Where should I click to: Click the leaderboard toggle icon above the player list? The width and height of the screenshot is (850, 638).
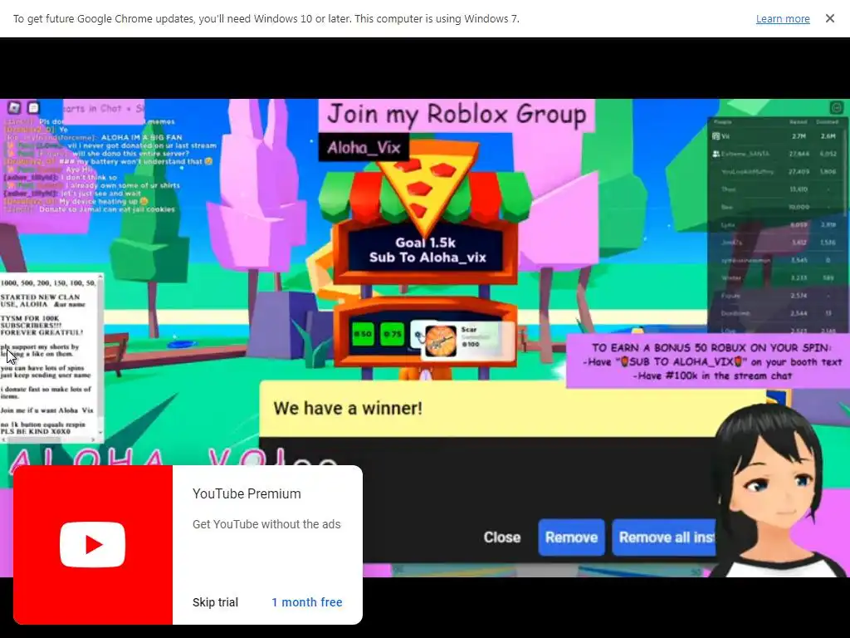click(837, 107)
